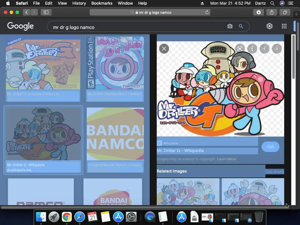300x225 pixels.
Task: Click the blue magnifier search button
Action: click(241, 26)
